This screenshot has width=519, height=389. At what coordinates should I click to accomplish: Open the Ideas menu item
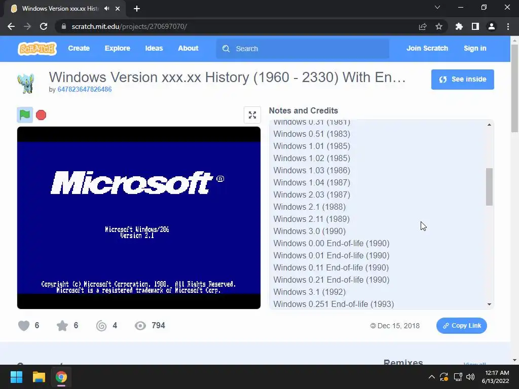click(x=154, y=48)
